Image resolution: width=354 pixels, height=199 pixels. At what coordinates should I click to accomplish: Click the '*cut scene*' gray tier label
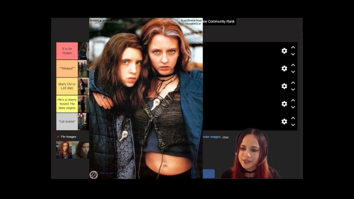pyautogui.click(x=67, y=122)
